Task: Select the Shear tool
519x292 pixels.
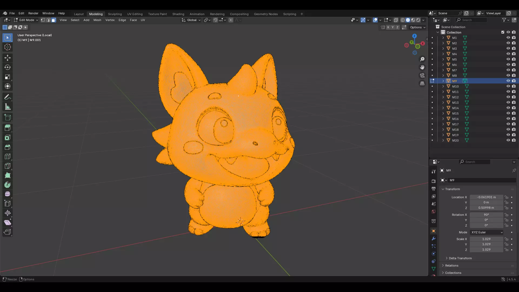Action: (x=8, y=223)
